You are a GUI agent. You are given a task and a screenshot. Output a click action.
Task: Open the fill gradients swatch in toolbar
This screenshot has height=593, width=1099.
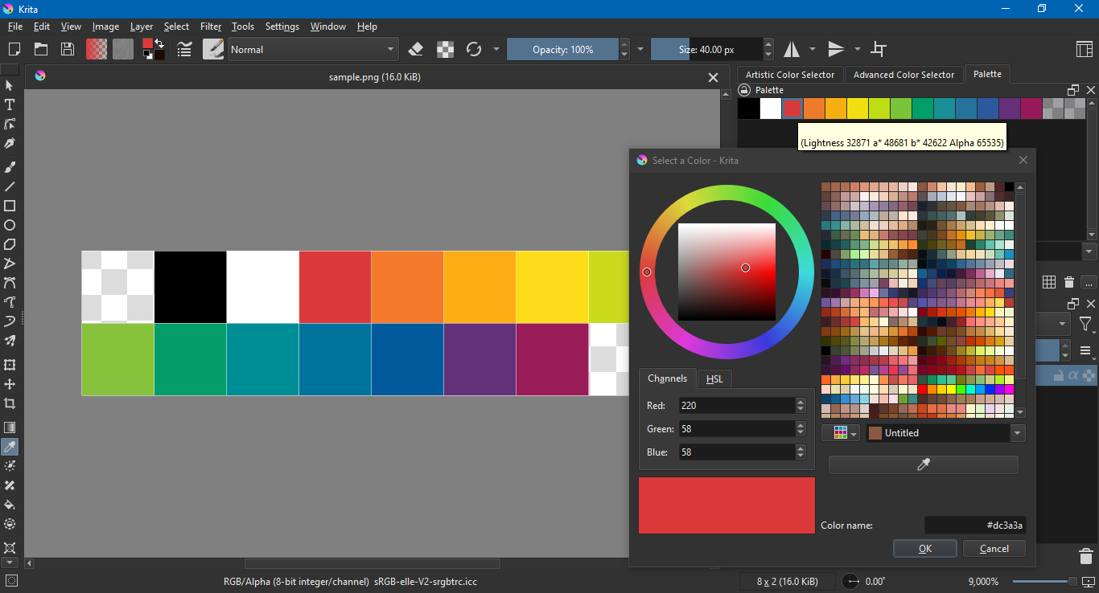coord(97,49)
